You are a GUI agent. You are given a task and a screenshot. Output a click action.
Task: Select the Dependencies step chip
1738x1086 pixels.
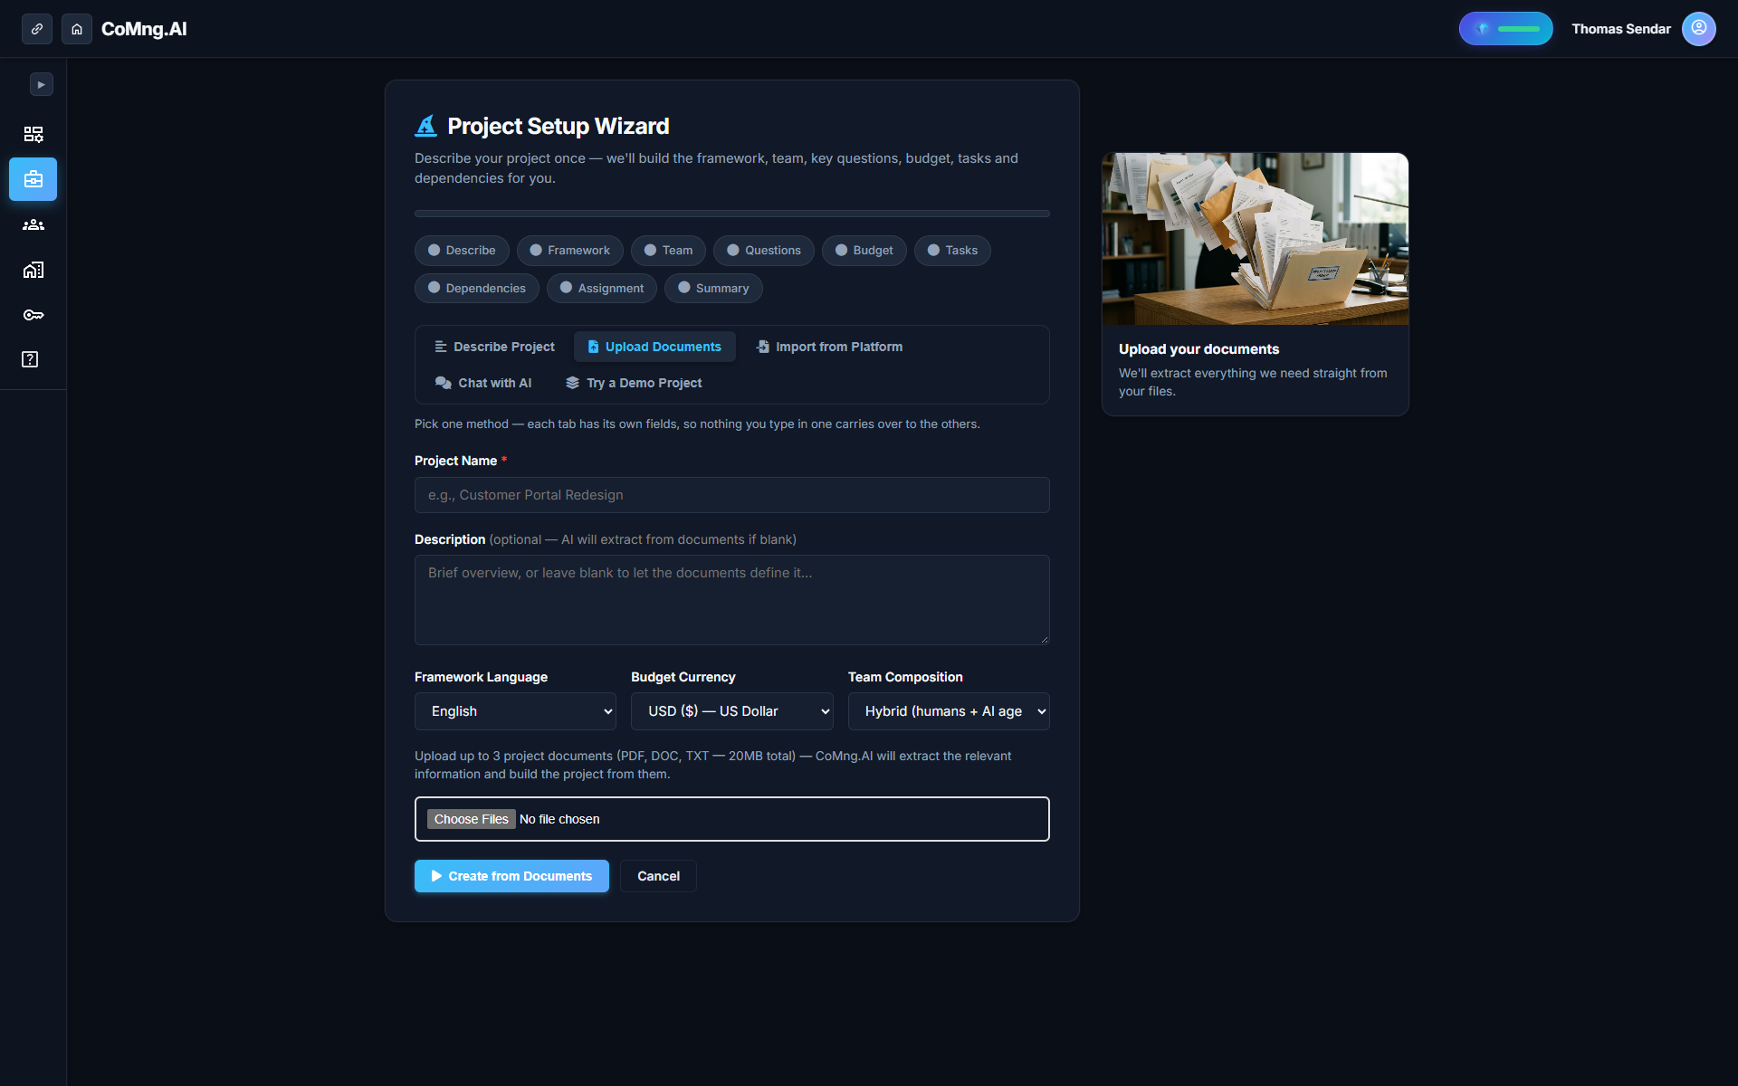(x=477, y=289)
